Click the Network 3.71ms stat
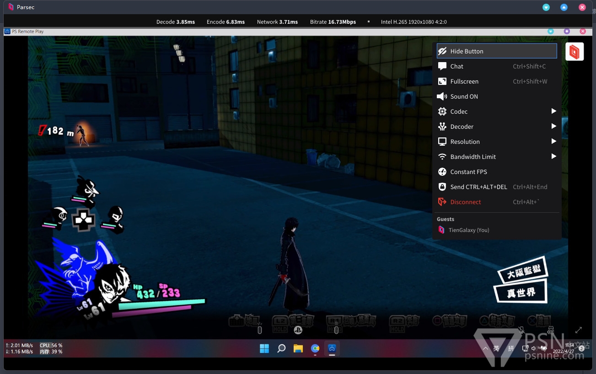Viewport: 596px width, 374px height. click(277, 22)
